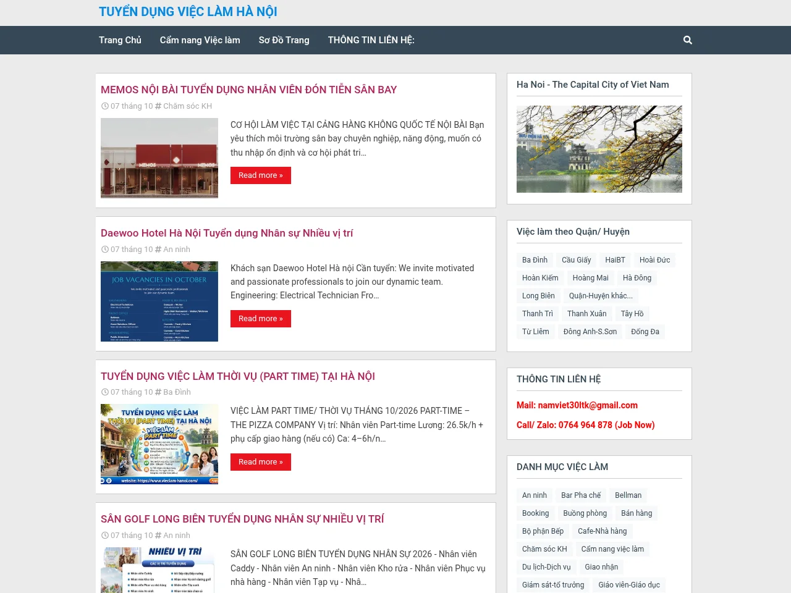Open the Du lịch-Dịch vụ category tag
This screenshot has height=593, width=791.
coord(546,567)
